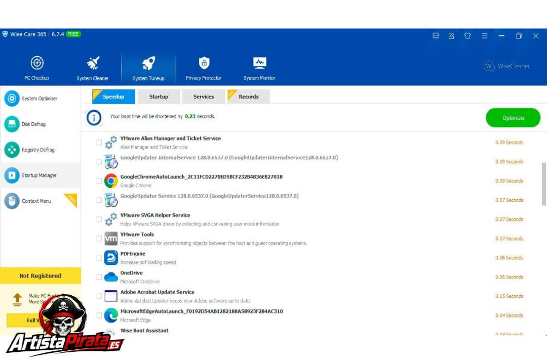Screen dimensions: 547x364
Task: Select Startup Manager in the sidebar
Action: click(x=41, y=175)
